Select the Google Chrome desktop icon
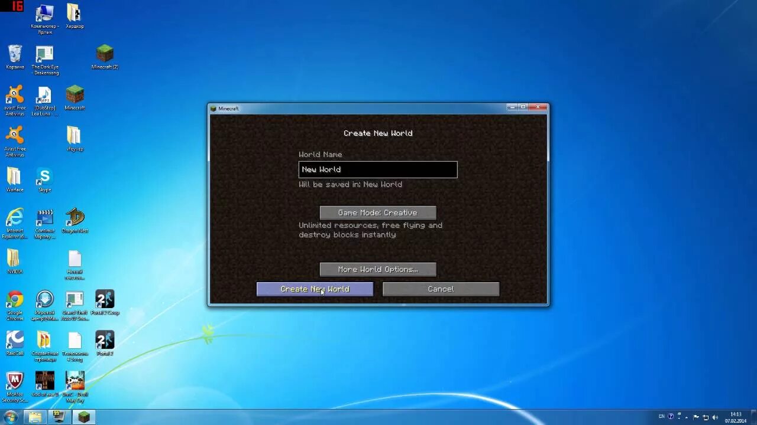 click(15, 305)
